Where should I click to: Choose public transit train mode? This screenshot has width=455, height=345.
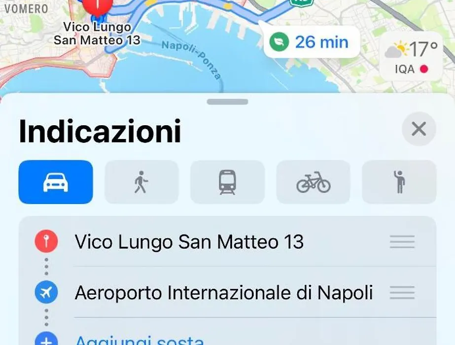pyautogui.click(x=227, y=182)
